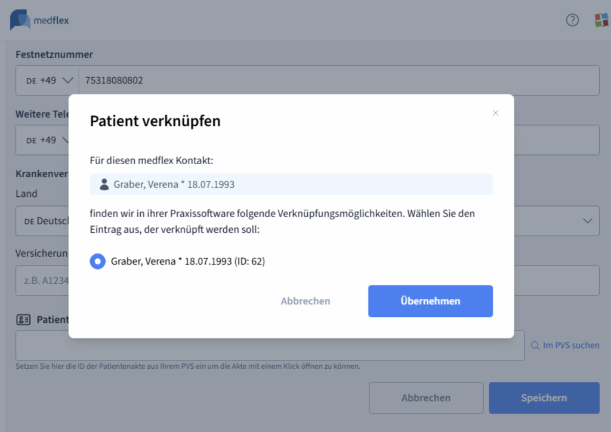Open the Weitere Telefonnummer DE +49 dropdown
The width and height of the screenshot is (611, 432).
click(x=42, y=140)
